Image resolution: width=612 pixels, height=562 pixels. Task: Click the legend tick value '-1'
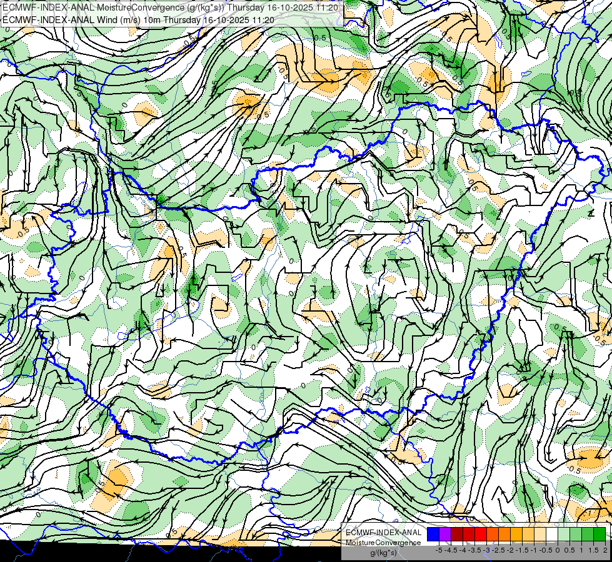click(534, 550)
